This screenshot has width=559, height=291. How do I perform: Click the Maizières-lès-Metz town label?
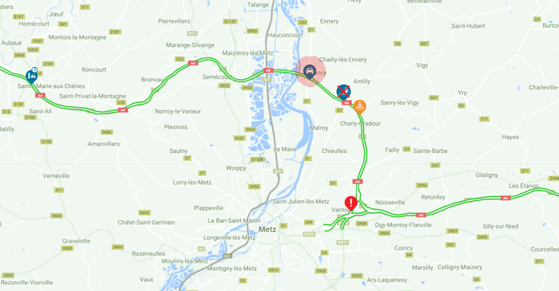click(248, 53)
